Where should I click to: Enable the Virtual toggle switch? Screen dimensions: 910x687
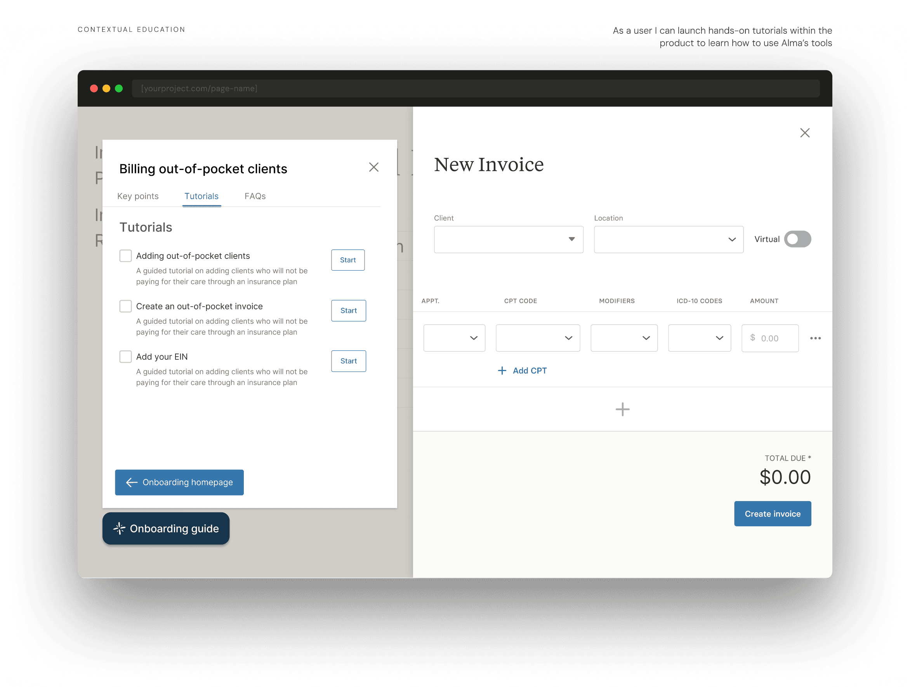[797, 239]
